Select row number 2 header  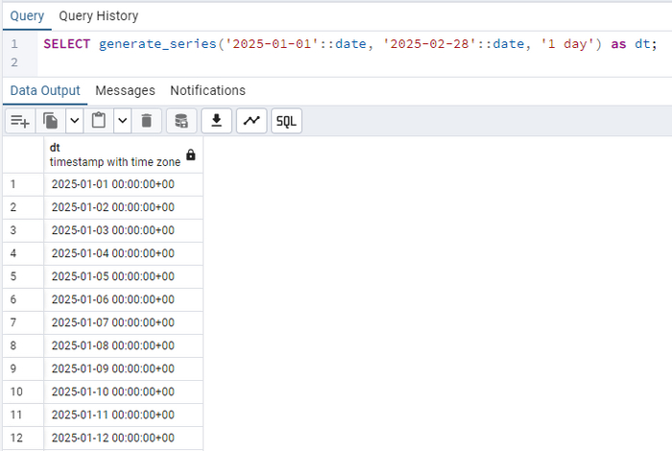[23, 207]
